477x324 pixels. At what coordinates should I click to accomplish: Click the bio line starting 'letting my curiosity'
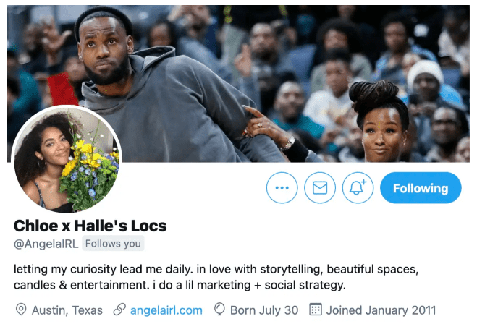tap(216, 269)
